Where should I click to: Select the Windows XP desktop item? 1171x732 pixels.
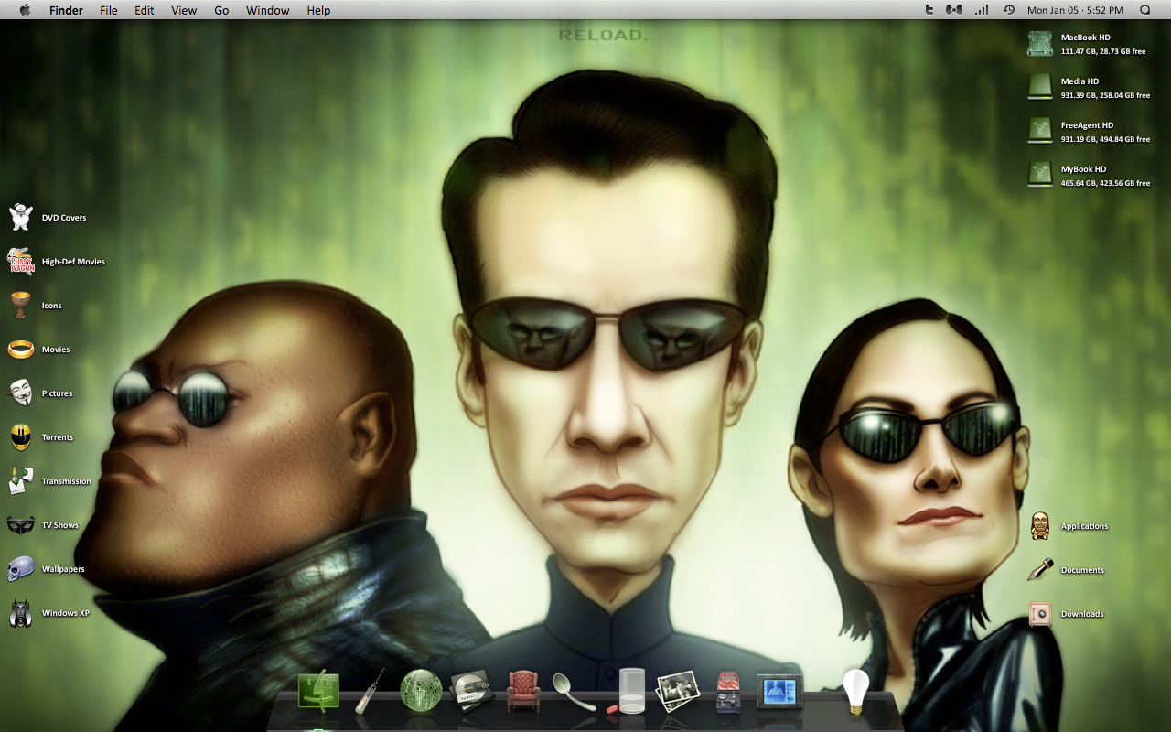21,613
